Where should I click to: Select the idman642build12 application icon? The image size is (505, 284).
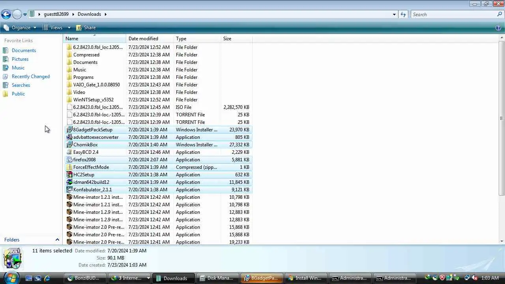(69, 182)
